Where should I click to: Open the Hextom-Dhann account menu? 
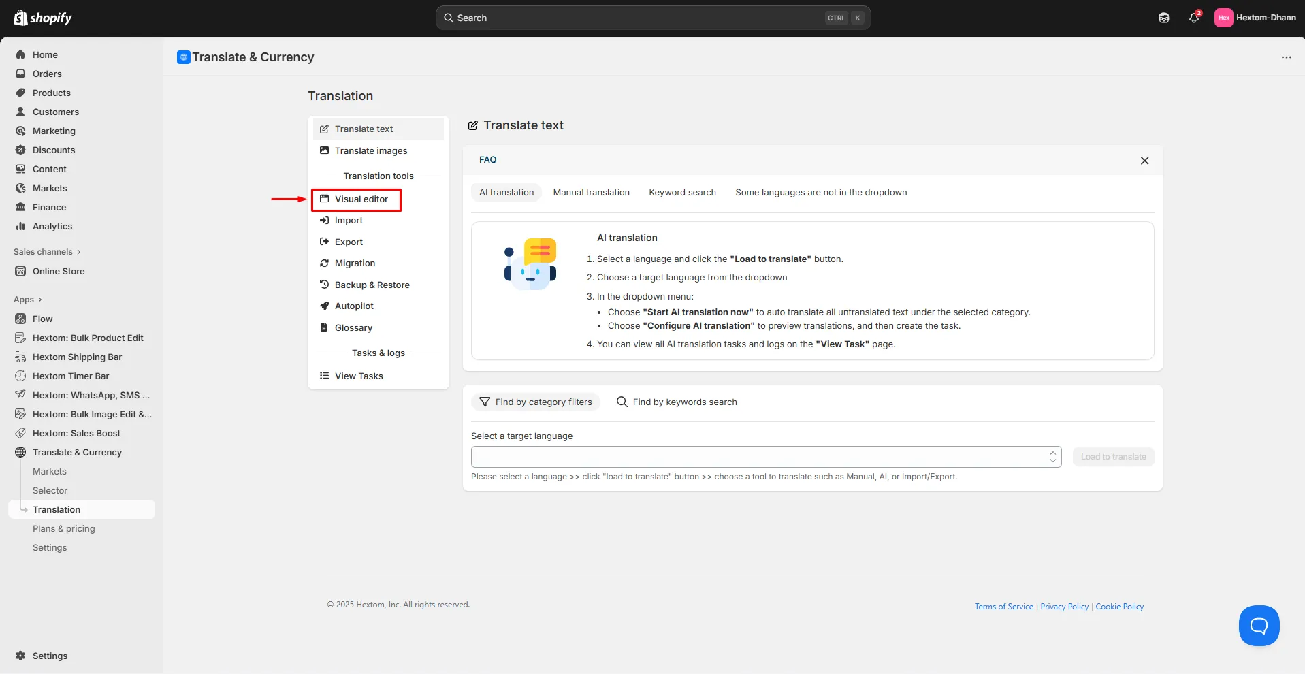tap(1255, 18)
